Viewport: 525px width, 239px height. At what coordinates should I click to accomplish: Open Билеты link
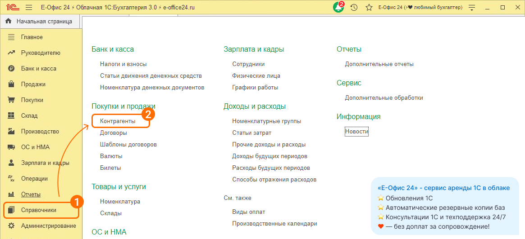click(x=110, y=168)
